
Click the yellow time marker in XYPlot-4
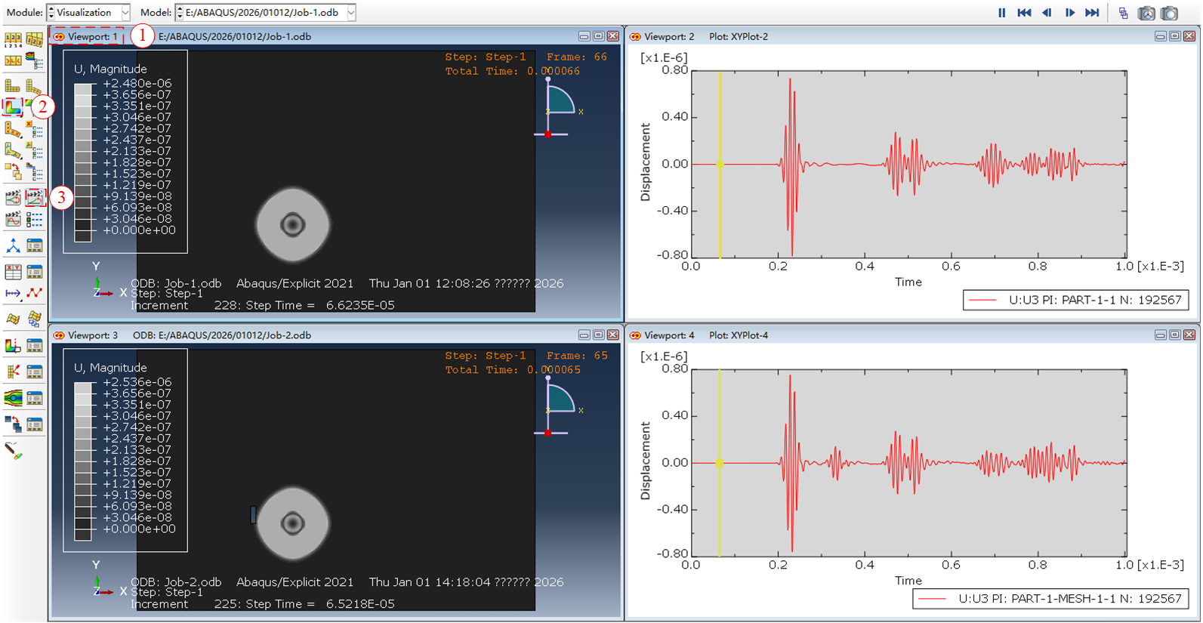720,462
